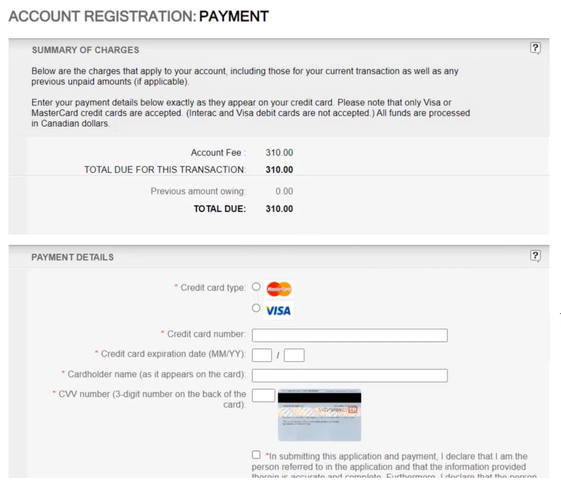Screen dimensions: 561x486
Task: Click the CVV number input box
Action: point(263,395)
